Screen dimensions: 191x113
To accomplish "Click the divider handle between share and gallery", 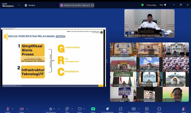I will pos(107,61).
